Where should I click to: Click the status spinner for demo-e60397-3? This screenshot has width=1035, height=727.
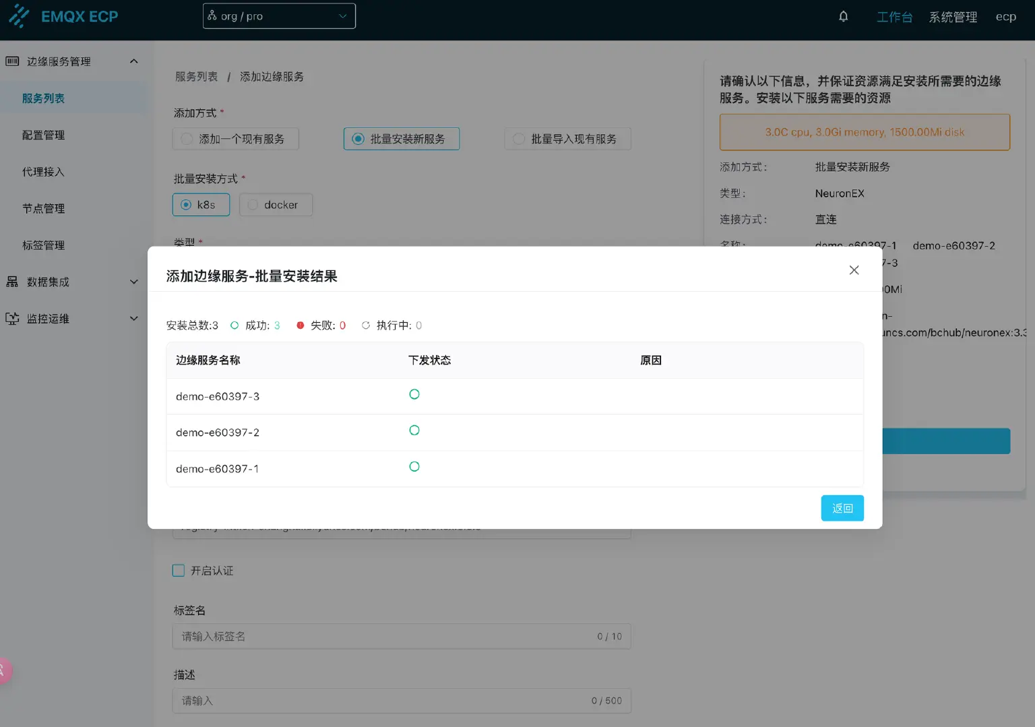click(414, 394)
